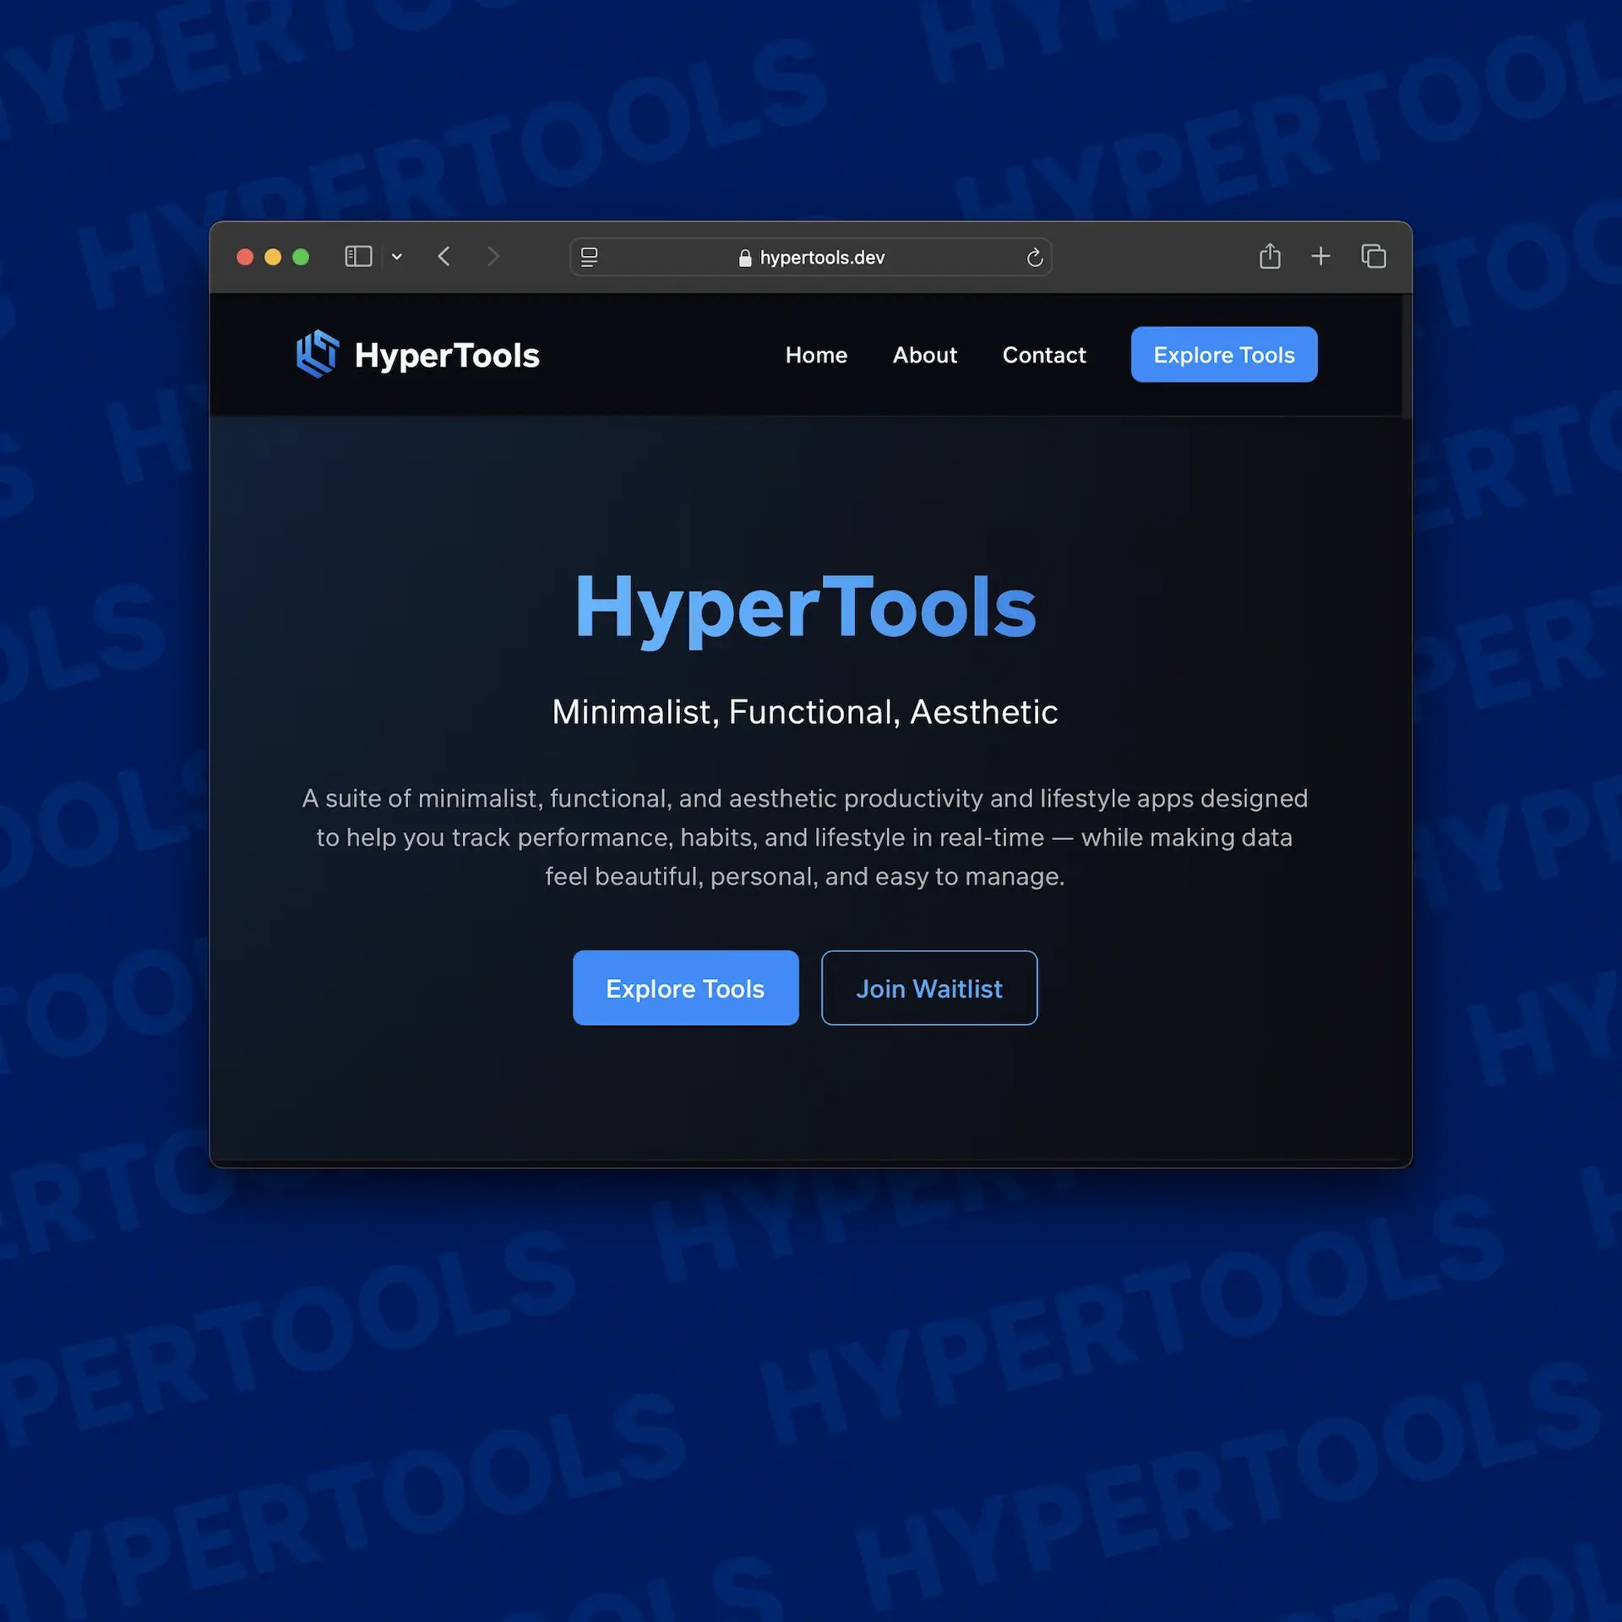
Task: Toggle the browser sidebar icon
Action: tap(358, 256)
